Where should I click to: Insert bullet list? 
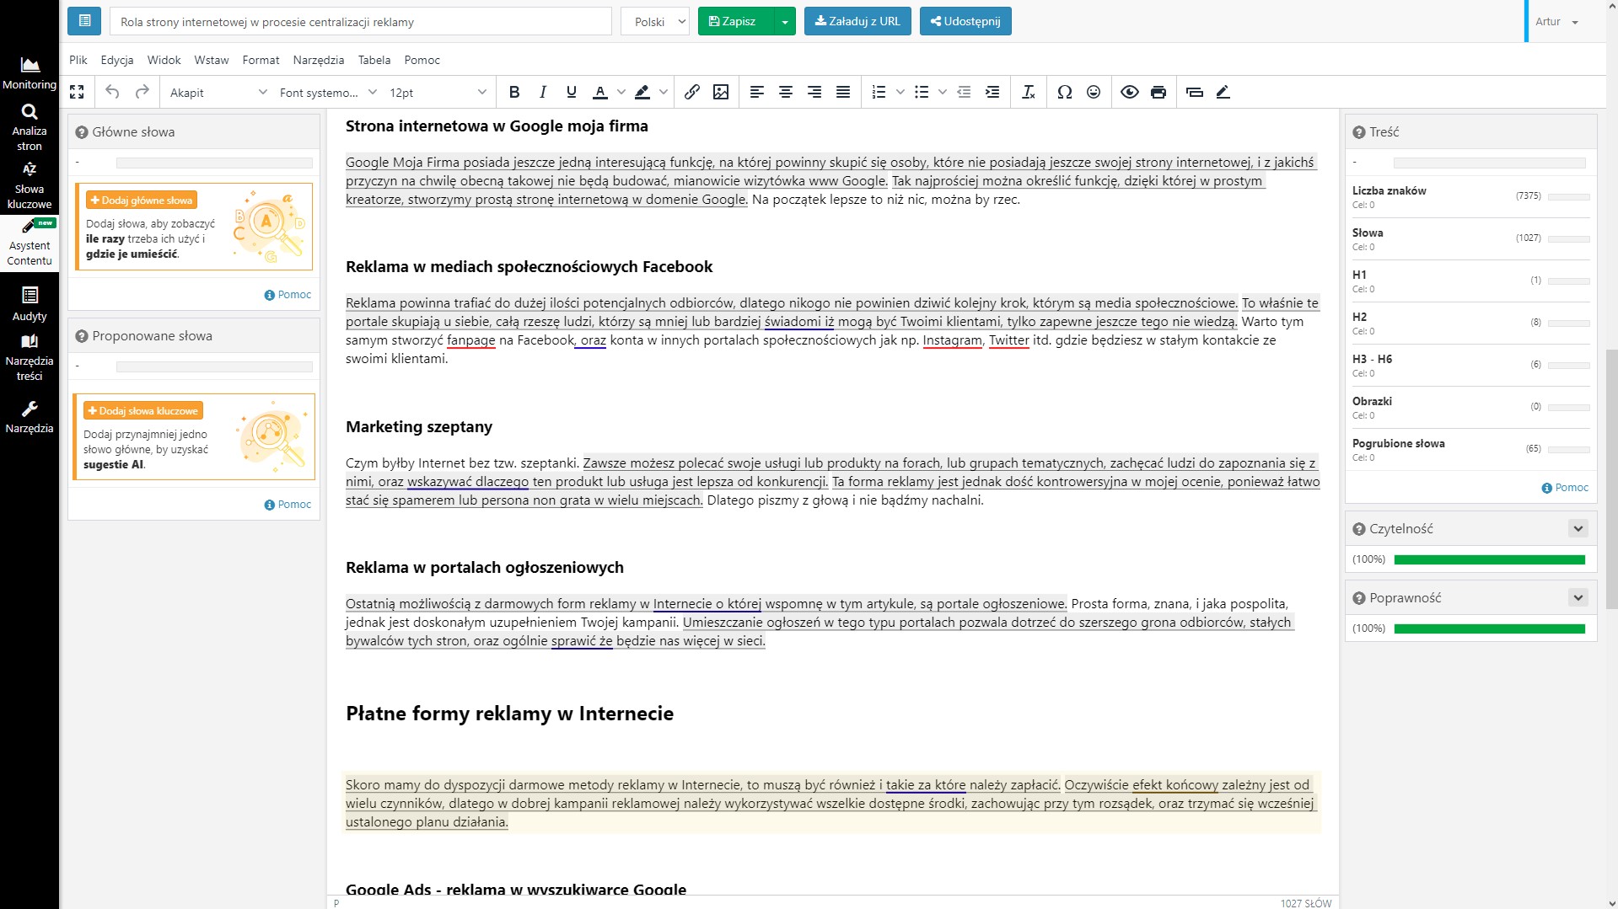(922, 92)
